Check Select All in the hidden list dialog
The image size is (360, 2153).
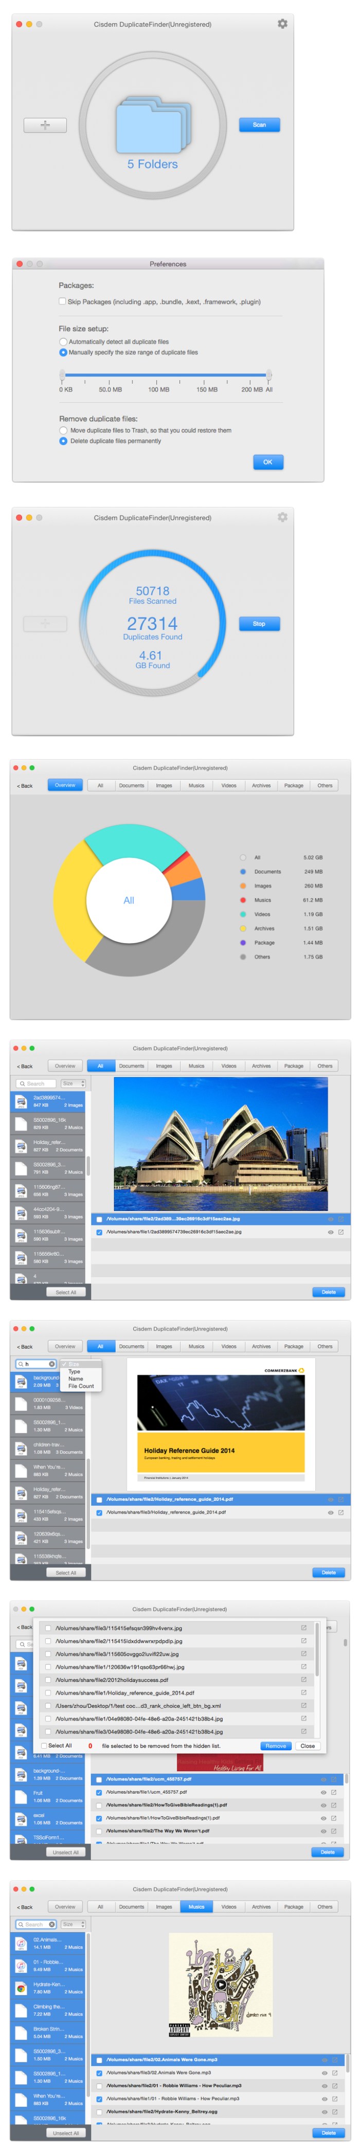[x=44, y=1745]
